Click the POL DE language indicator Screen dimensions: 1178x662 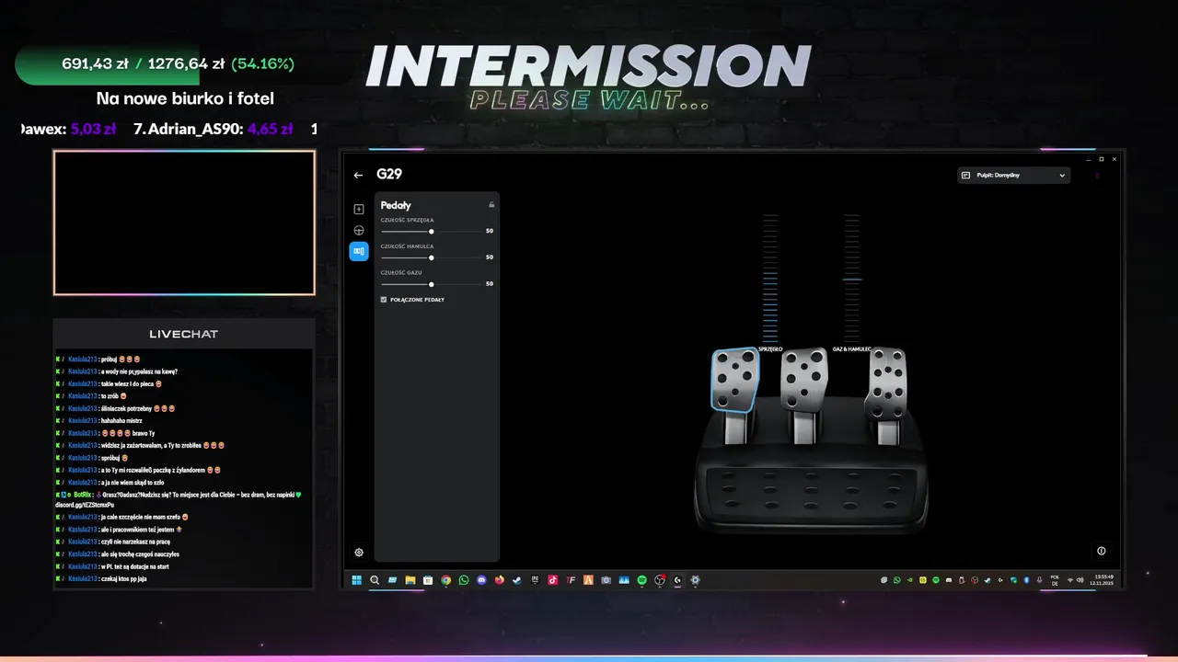(x=1055, y=580)
